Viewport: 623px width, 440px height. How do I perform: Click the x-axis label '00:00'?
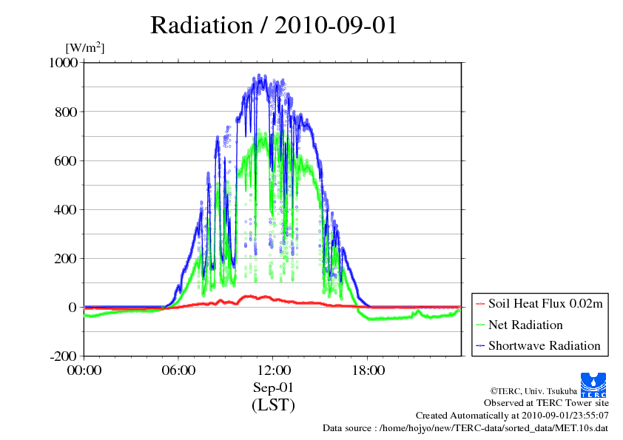click(x=84, y=370)
